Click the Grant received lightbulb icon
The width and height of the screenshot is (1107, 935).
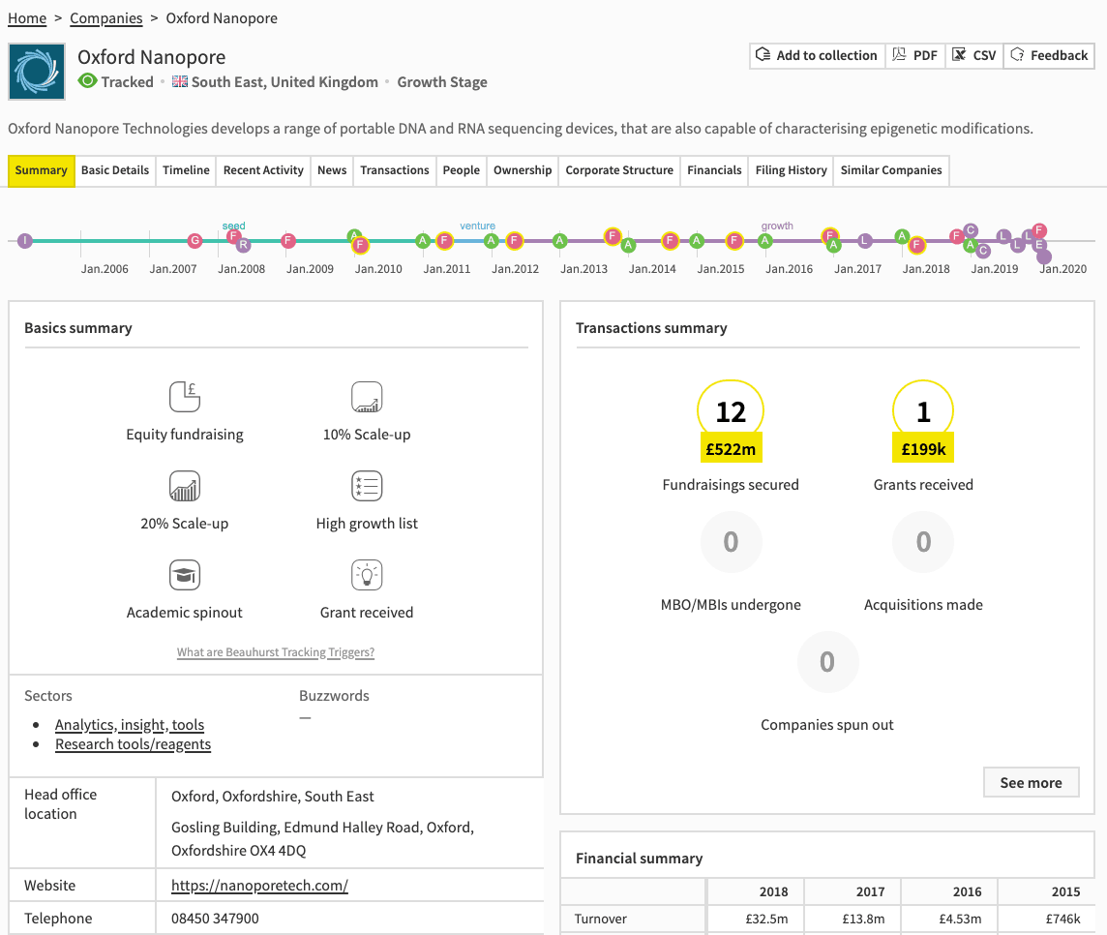(367, 575)
